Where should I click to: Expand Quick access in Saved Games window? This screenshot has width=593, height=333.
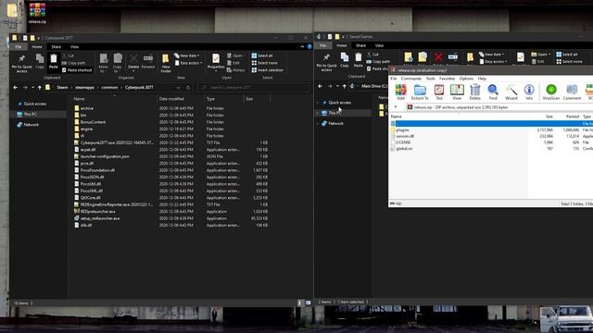318,103
